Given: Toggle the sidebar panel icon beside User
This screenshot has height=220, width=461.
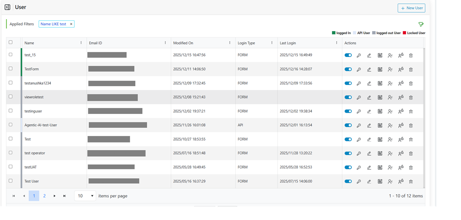Looking at the screenshot, I should coord(7,7).
